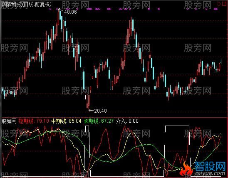The image size is (228, 178).
Task: Click the red split-square icon in the chart's top-right corner
Action: [x=225, y=4]
